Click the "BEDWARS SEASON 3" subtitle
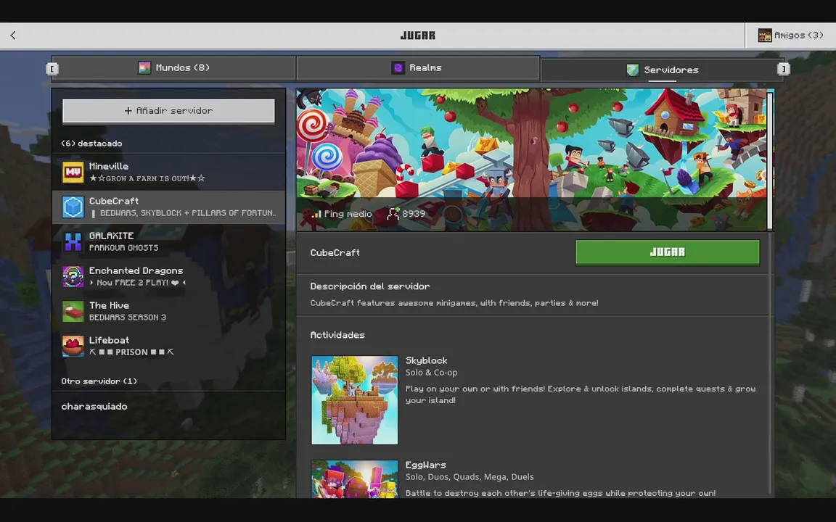 tap(128, 317)
